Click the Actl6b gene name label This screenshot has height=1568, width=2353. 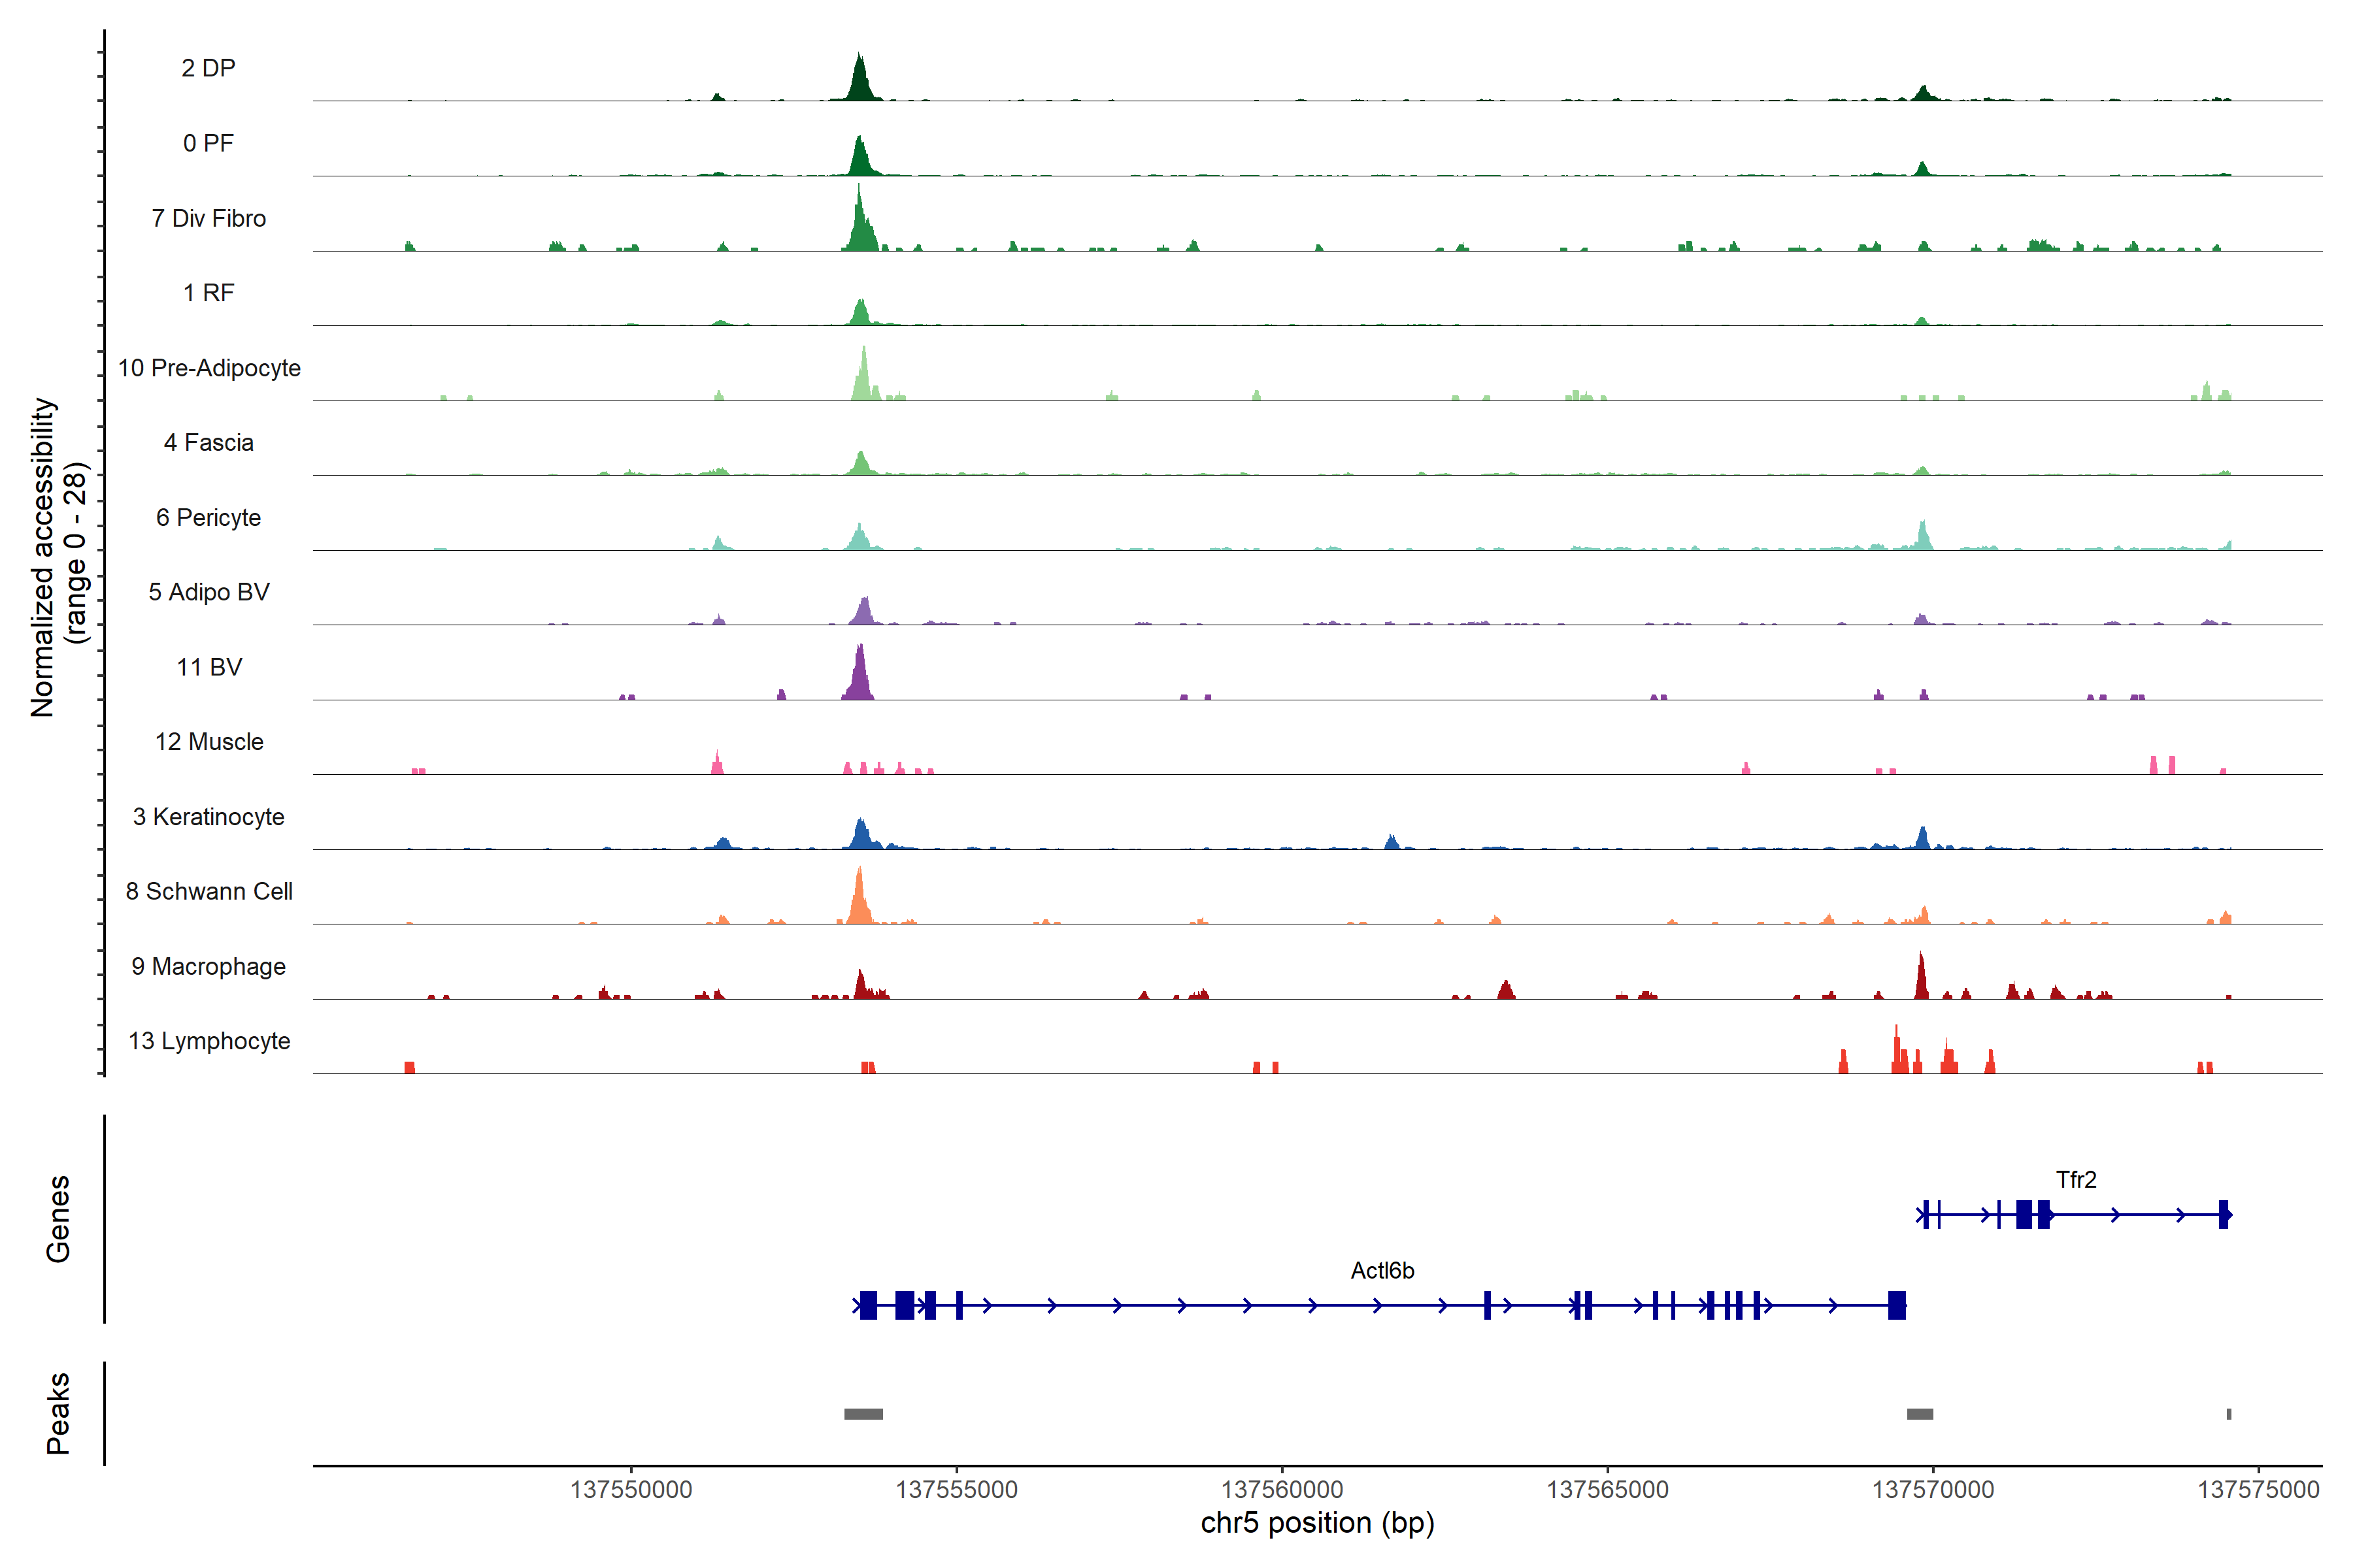1382,1271
